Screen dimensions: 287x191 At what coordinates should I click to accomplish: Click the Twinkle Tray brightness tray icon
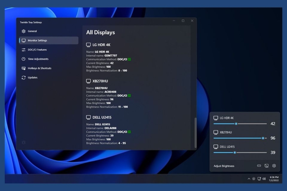click(254, 179)
